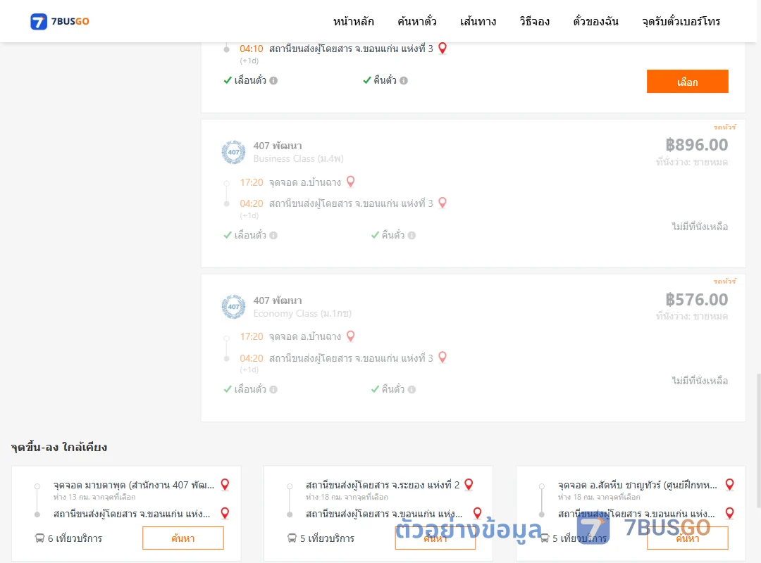Image resolution: width=761 pixels, height=563 pixels.
Task: Click ค้นหา on the มาบตาพุด card
Action: pyautogui.click(x=183, y=538)
